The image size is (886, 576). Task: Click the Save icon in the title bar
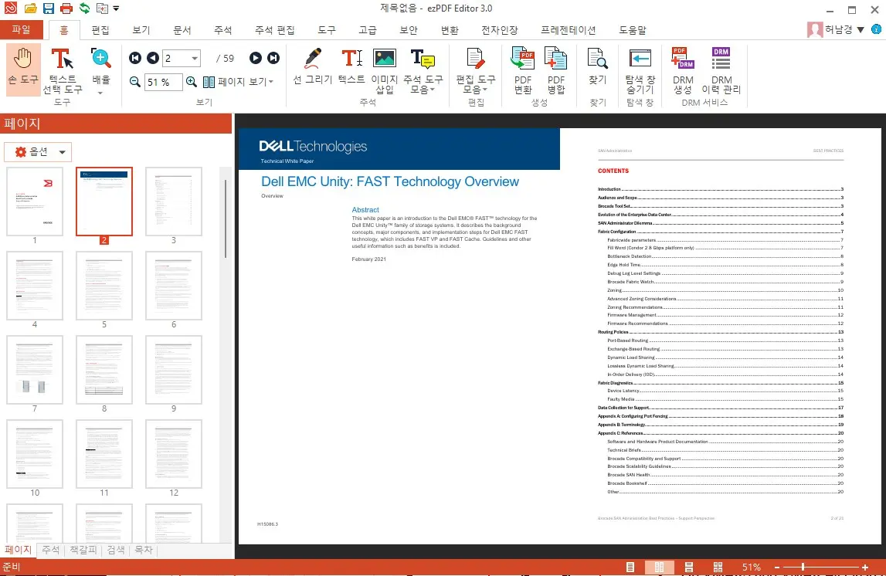click(49, 8)
